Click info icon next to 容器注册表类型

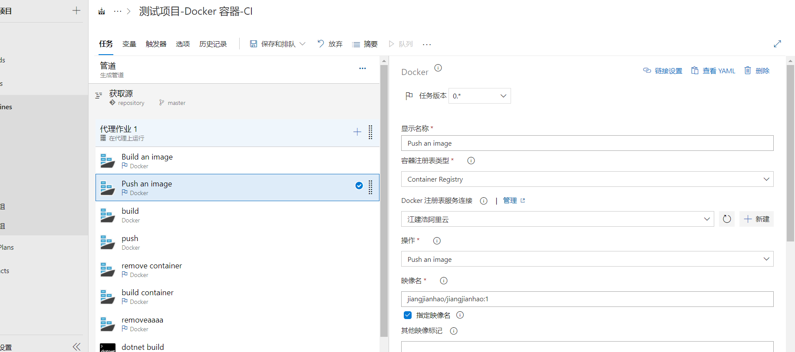pyautogui.click(x=471, y=161)
